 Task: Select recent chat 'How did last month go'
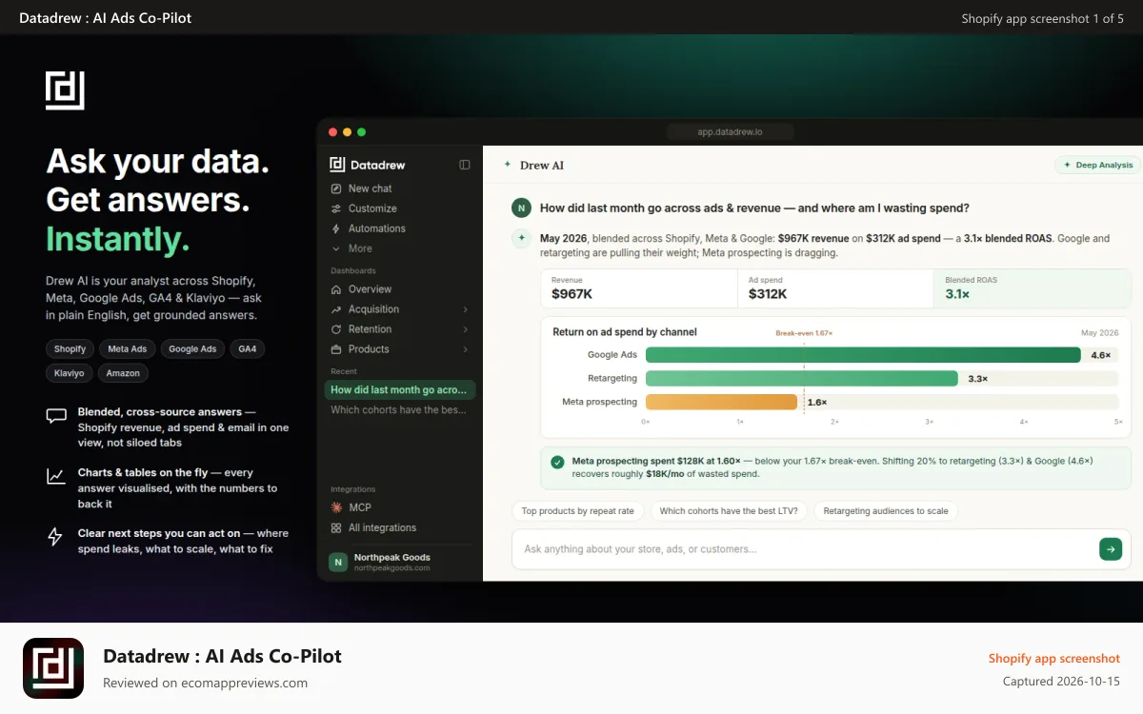399,390
